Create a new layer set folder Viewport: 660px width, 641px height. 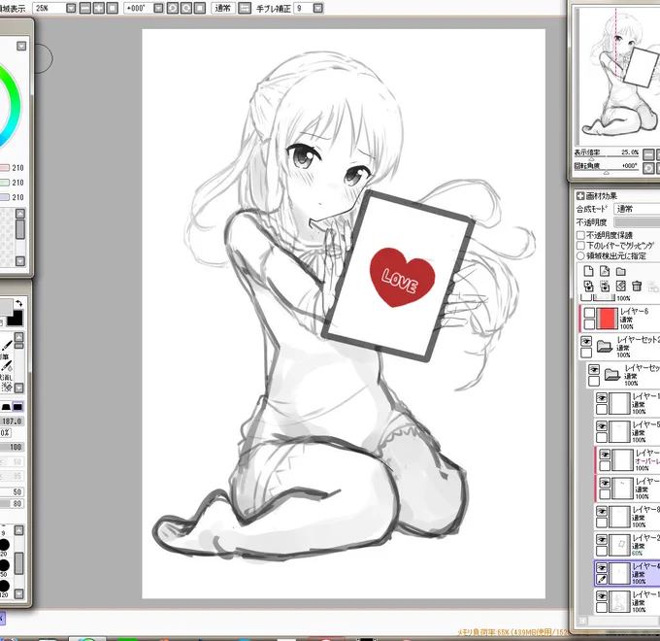[x=621, y=271]
